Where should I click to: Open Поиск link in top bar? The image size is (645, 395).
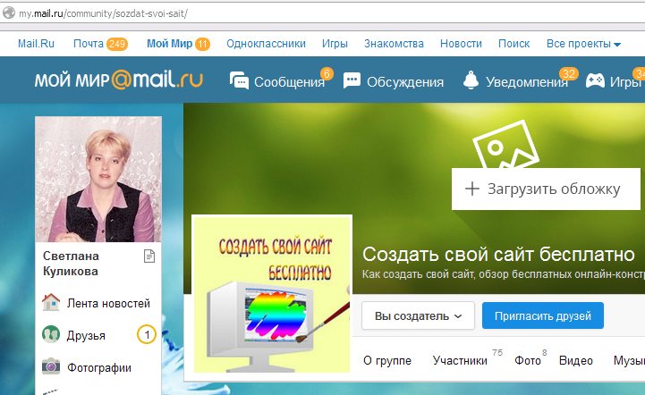pyautogui.click(x=513, y=44)
